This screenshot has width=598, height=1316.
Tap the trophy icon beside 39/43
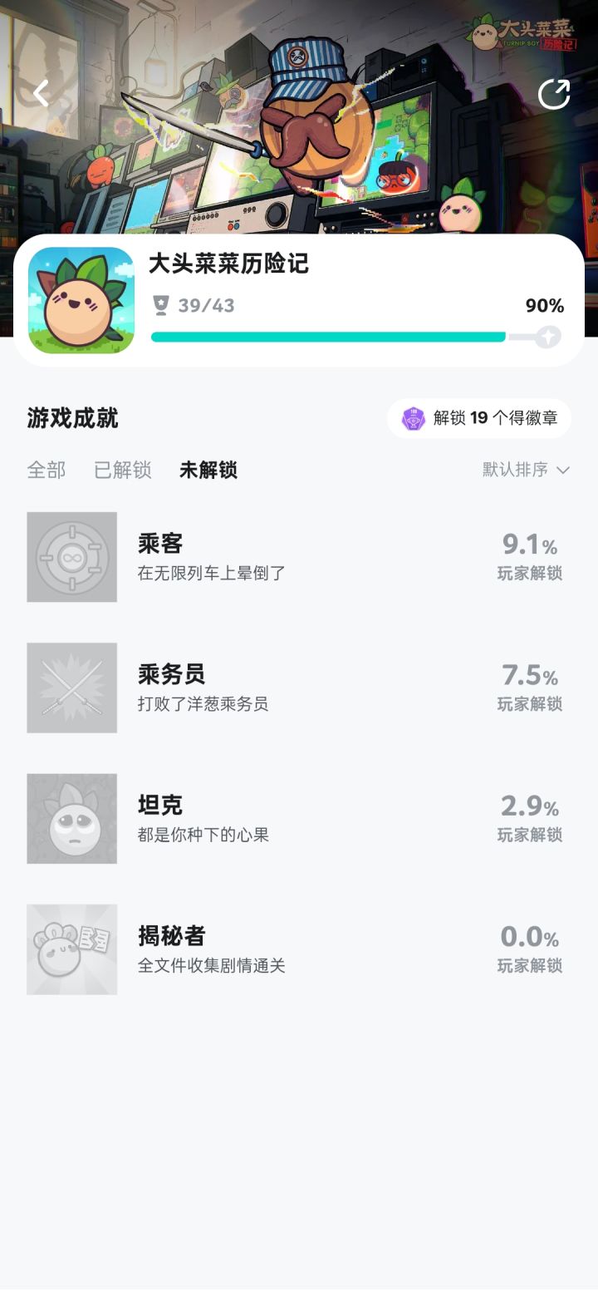pos(161,305)
